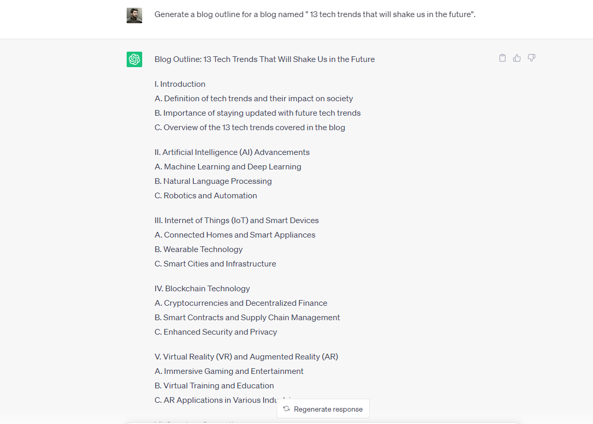The width and height of the screenshot is (593, 424).
Task: Click the refresh icon in Regenerate response
Action: click(286, 409)
